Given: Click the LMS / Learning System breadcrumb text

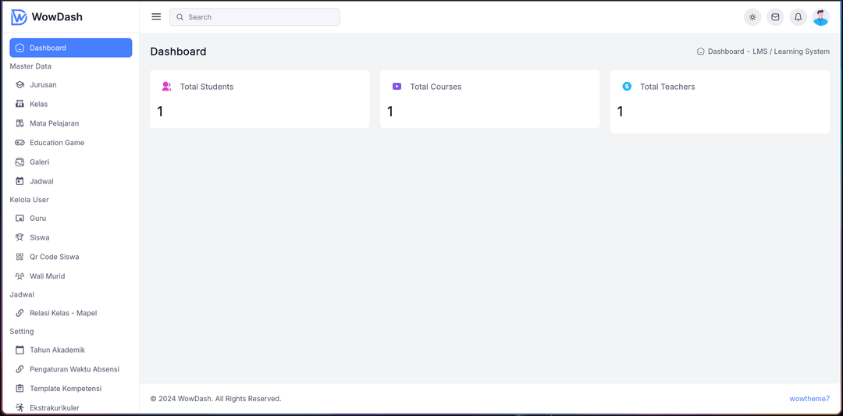Looking at the screenshot, I should coord(791,52).
